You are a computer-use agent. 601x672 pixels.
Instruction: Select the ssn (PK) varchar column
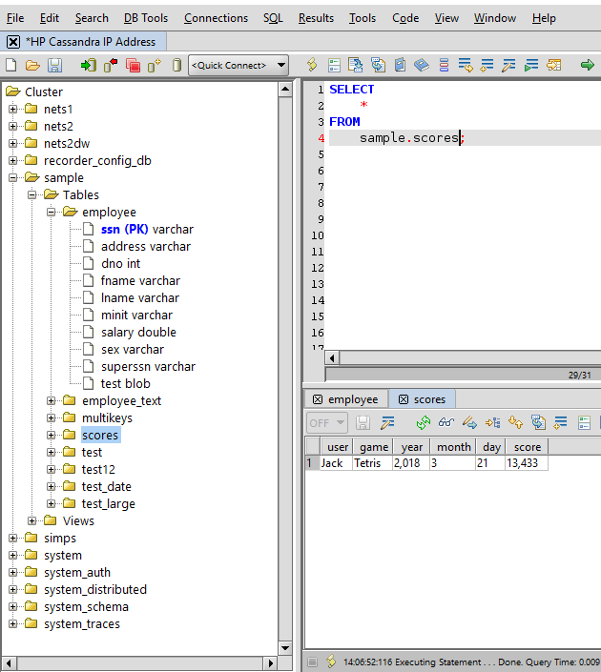(147, 230)
